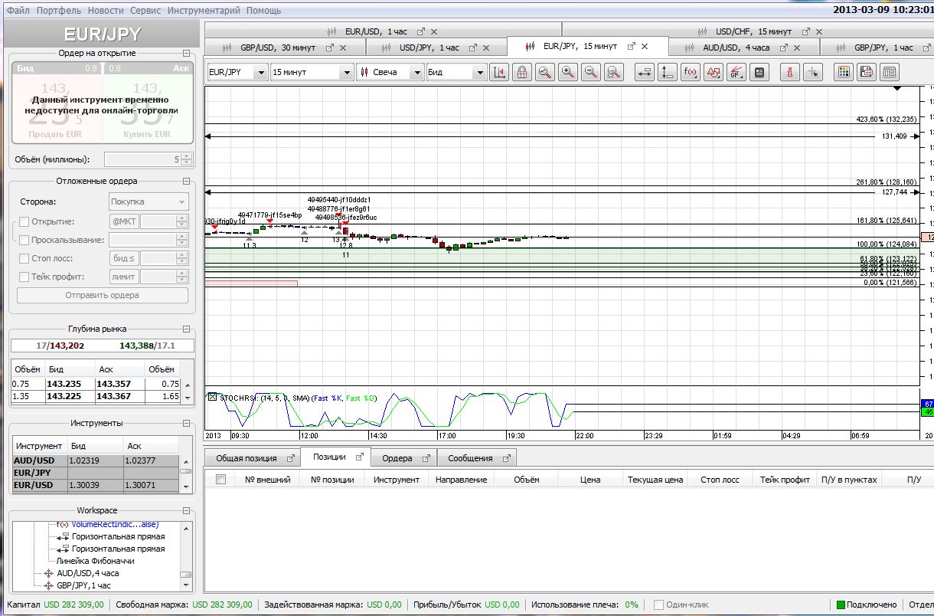Viewport: 934px width, 616px height.
Task: Enable the Стоп лосс checkbox
Action: point(24,258)
